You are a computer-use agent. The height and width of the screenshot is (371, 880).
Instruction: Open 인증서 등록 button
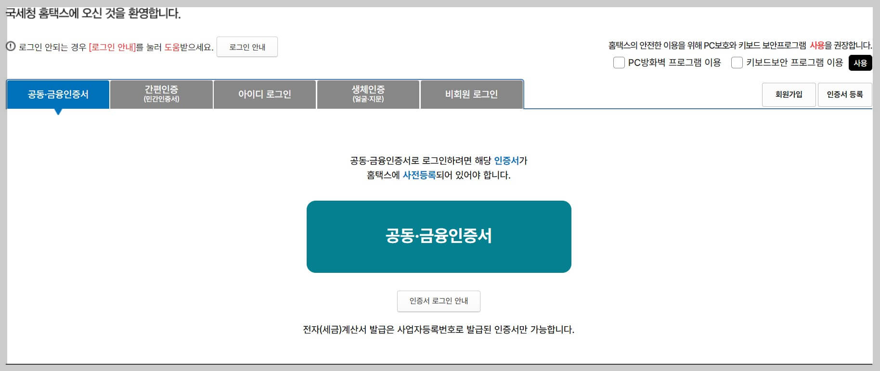(845, 95)
